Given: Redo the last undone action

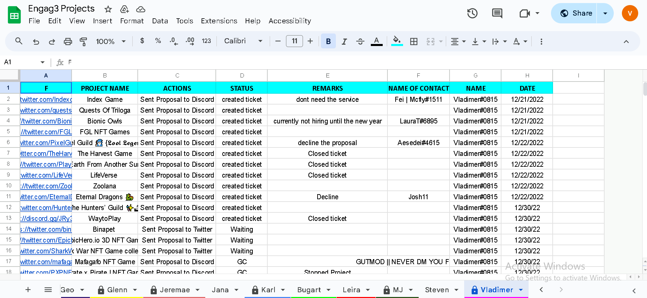Looking at the screenshot, I should [52, 41].
